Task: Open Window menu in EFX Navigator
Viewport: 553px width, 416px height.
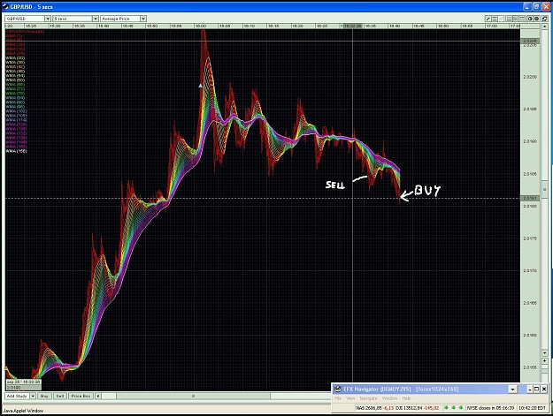Action: (389, 398)
